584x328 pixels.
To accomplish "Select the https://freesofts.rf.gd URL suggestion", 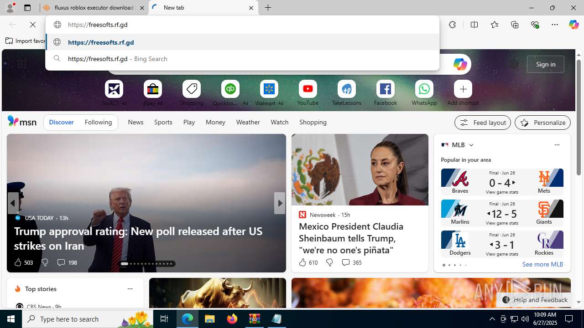I will point(242,42).
